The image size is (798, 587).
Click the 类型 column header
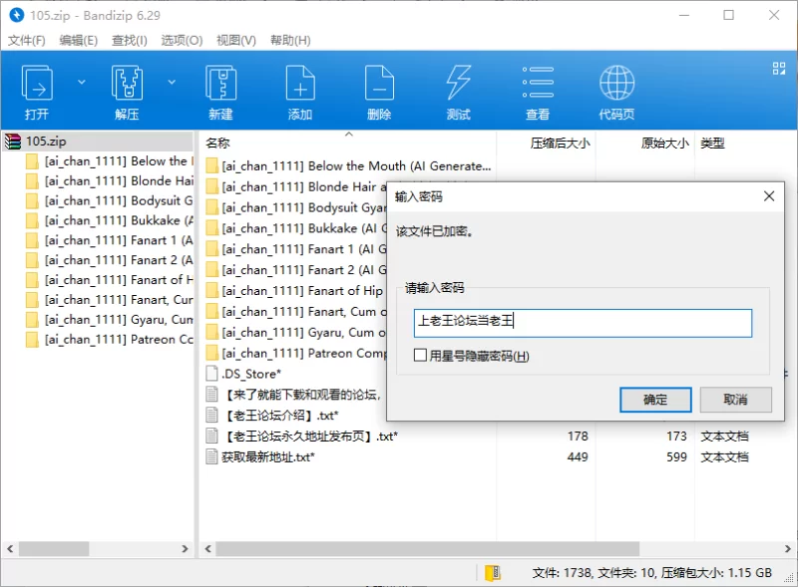tap(712, 144)
